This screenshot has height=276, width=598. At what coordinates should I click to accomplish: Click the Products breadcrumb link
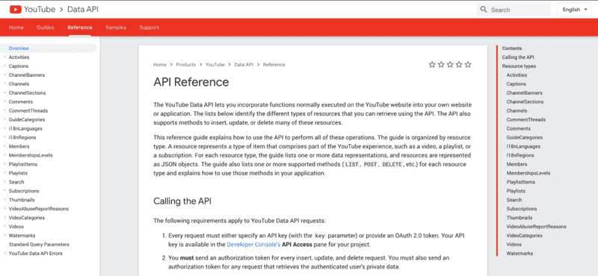click(x=185, y=65)
